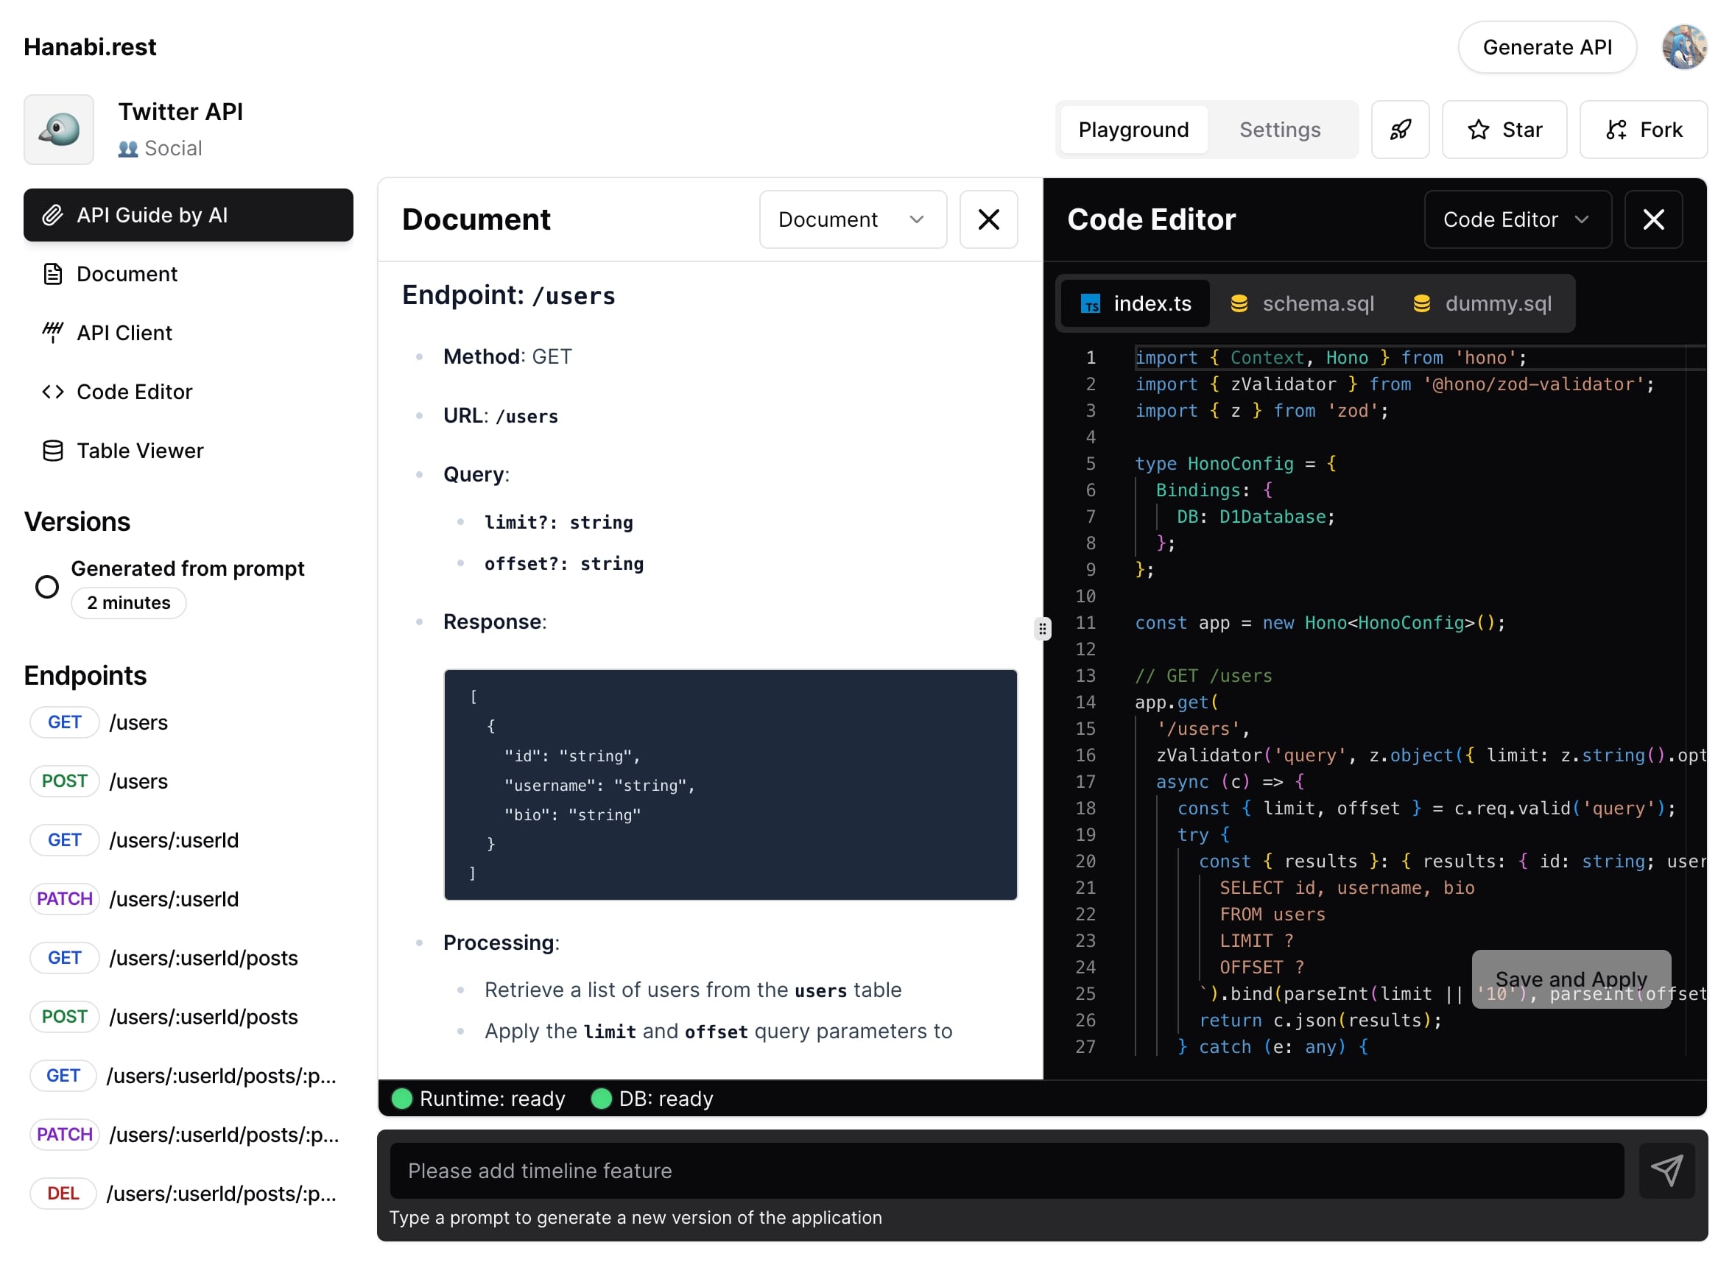Click the Hanabi.rest home logo
The image size is (1732, 1265).
(x=90, y=46)
